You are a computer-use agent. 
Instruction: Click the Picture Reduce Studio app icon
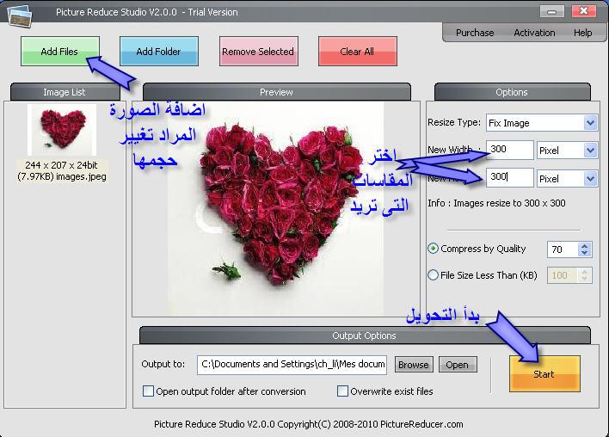click(20, 15)
